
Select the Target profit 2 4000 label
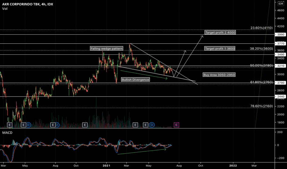220,32
